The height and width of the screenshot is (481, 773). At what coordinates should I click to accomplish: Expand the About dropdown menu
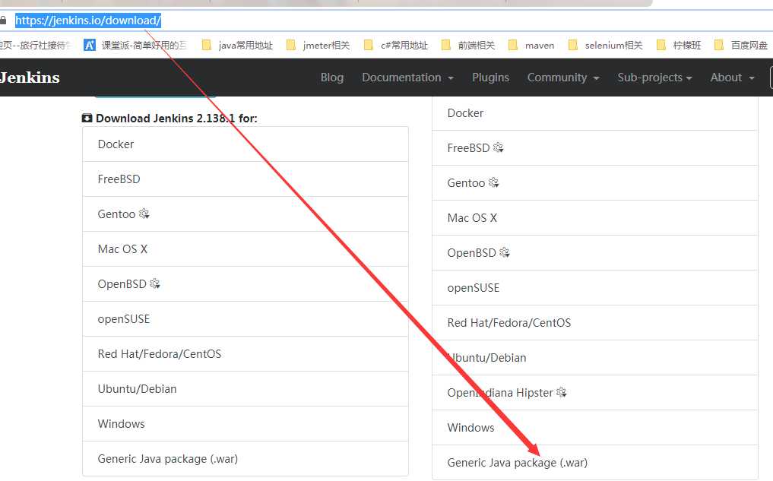click(733, 78)
